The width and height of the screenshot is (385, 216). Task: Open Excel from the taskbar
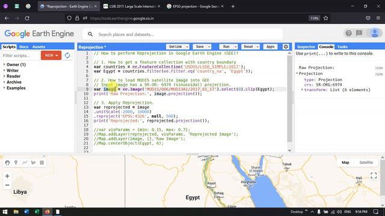pyautogui.click(x=37, y=212)
